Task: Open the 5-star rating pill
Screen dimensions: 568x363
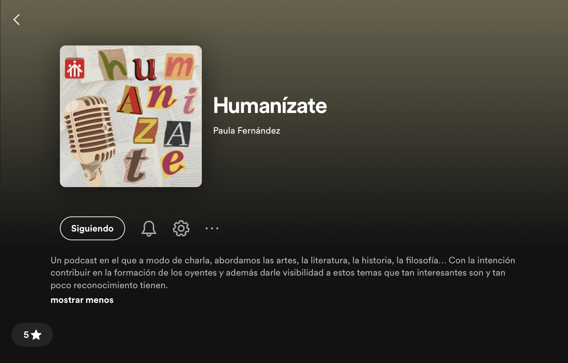Action: 32,335
